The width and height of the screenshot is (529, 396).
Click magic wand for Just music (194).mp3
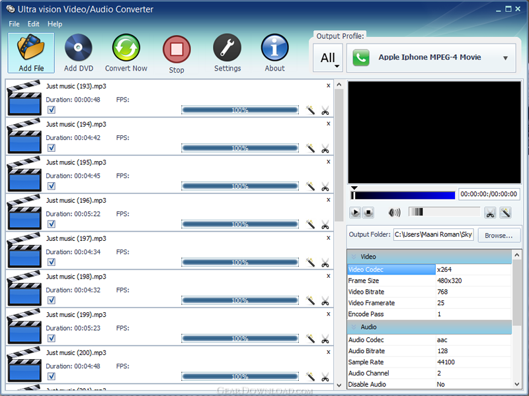click(x=310, y=148)
